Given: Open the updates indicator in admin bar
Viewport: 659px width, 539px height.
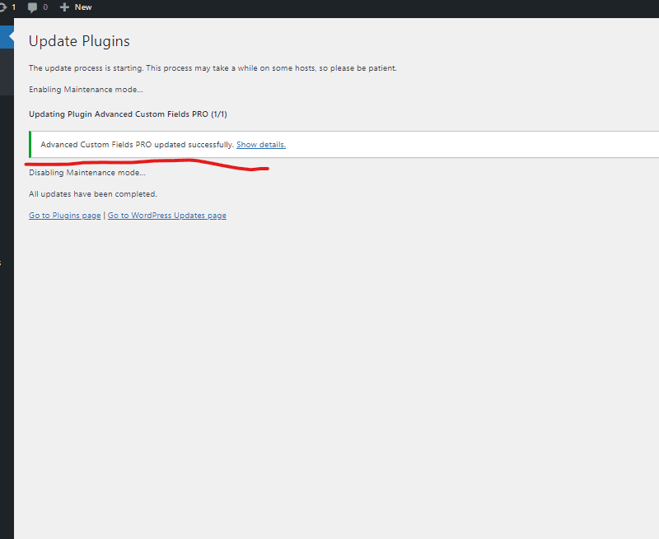Looking at the screenshot, I should [x=7, y=7].
